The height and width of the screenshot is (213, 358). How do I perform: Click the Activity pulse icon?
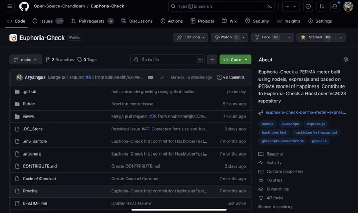pyautogui.click(x=261, y=163)
